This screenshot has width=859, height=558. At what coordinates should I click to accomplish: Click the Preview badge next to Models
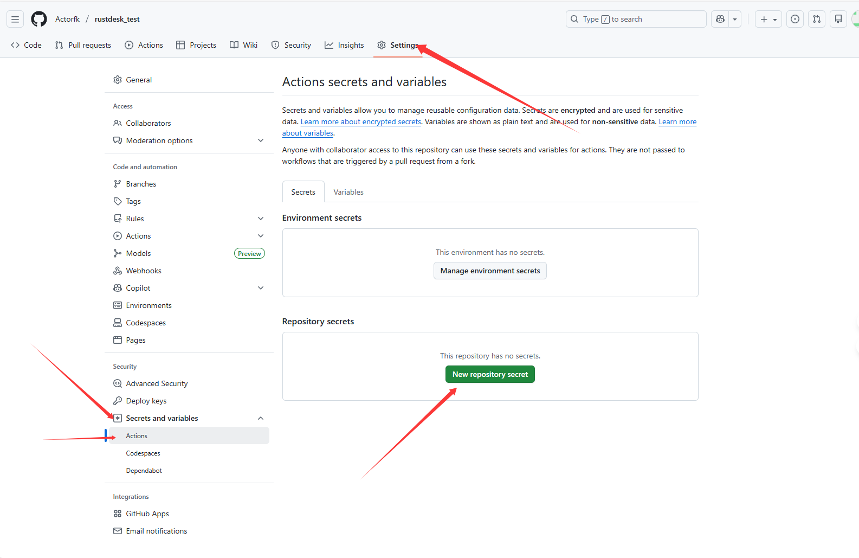pos(249,253)
